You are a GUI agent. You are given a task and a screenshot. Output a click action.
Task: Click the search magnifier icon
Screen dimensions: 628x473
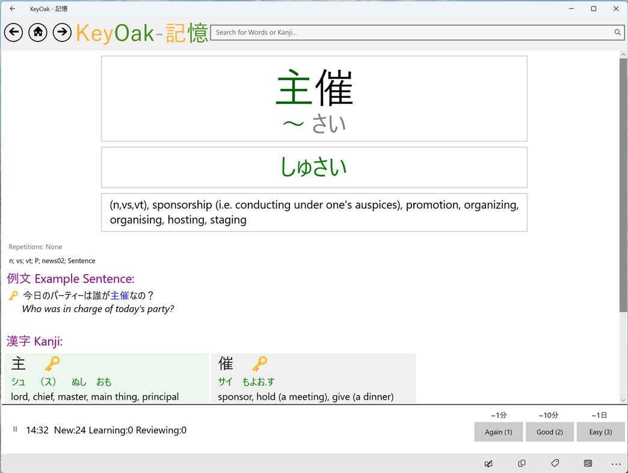point(617,32)
